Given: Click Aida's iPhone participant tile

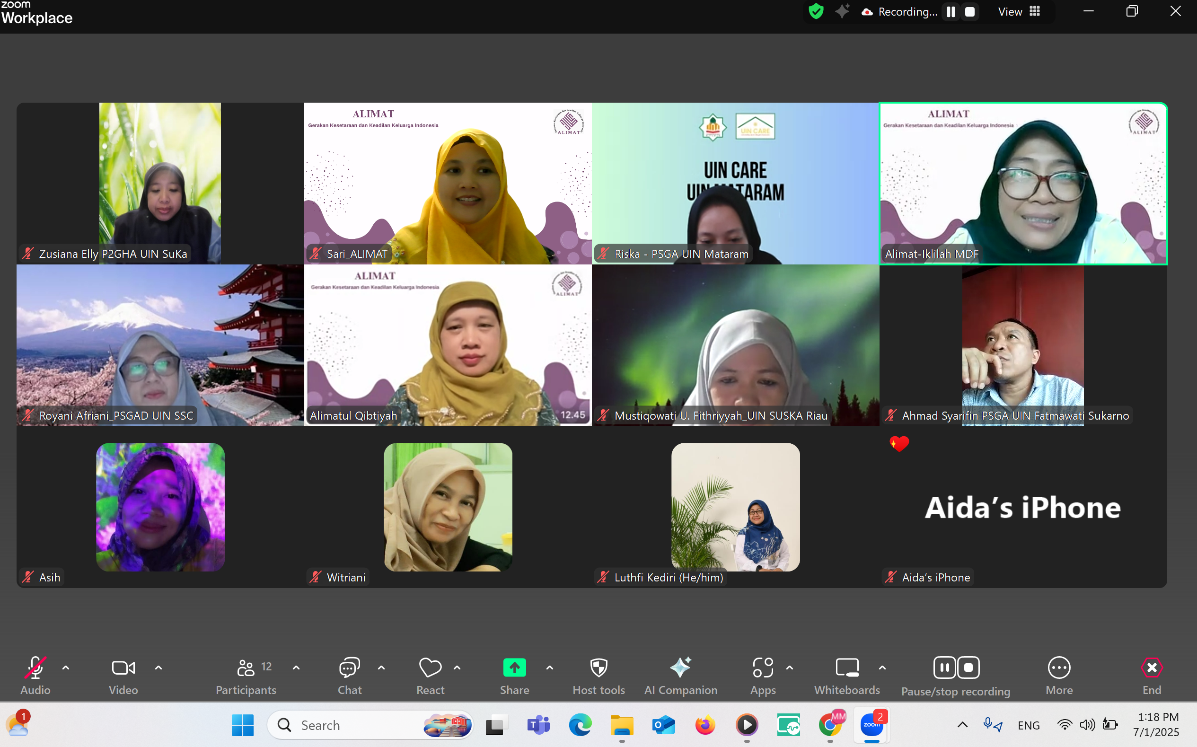Looking at the screenshot, I should 1023,508.
